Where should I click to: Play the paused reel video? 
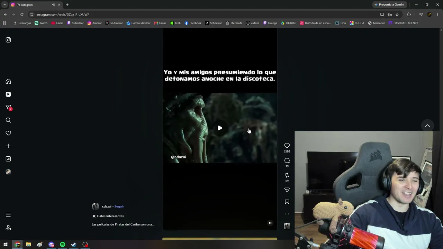(220, 128)
